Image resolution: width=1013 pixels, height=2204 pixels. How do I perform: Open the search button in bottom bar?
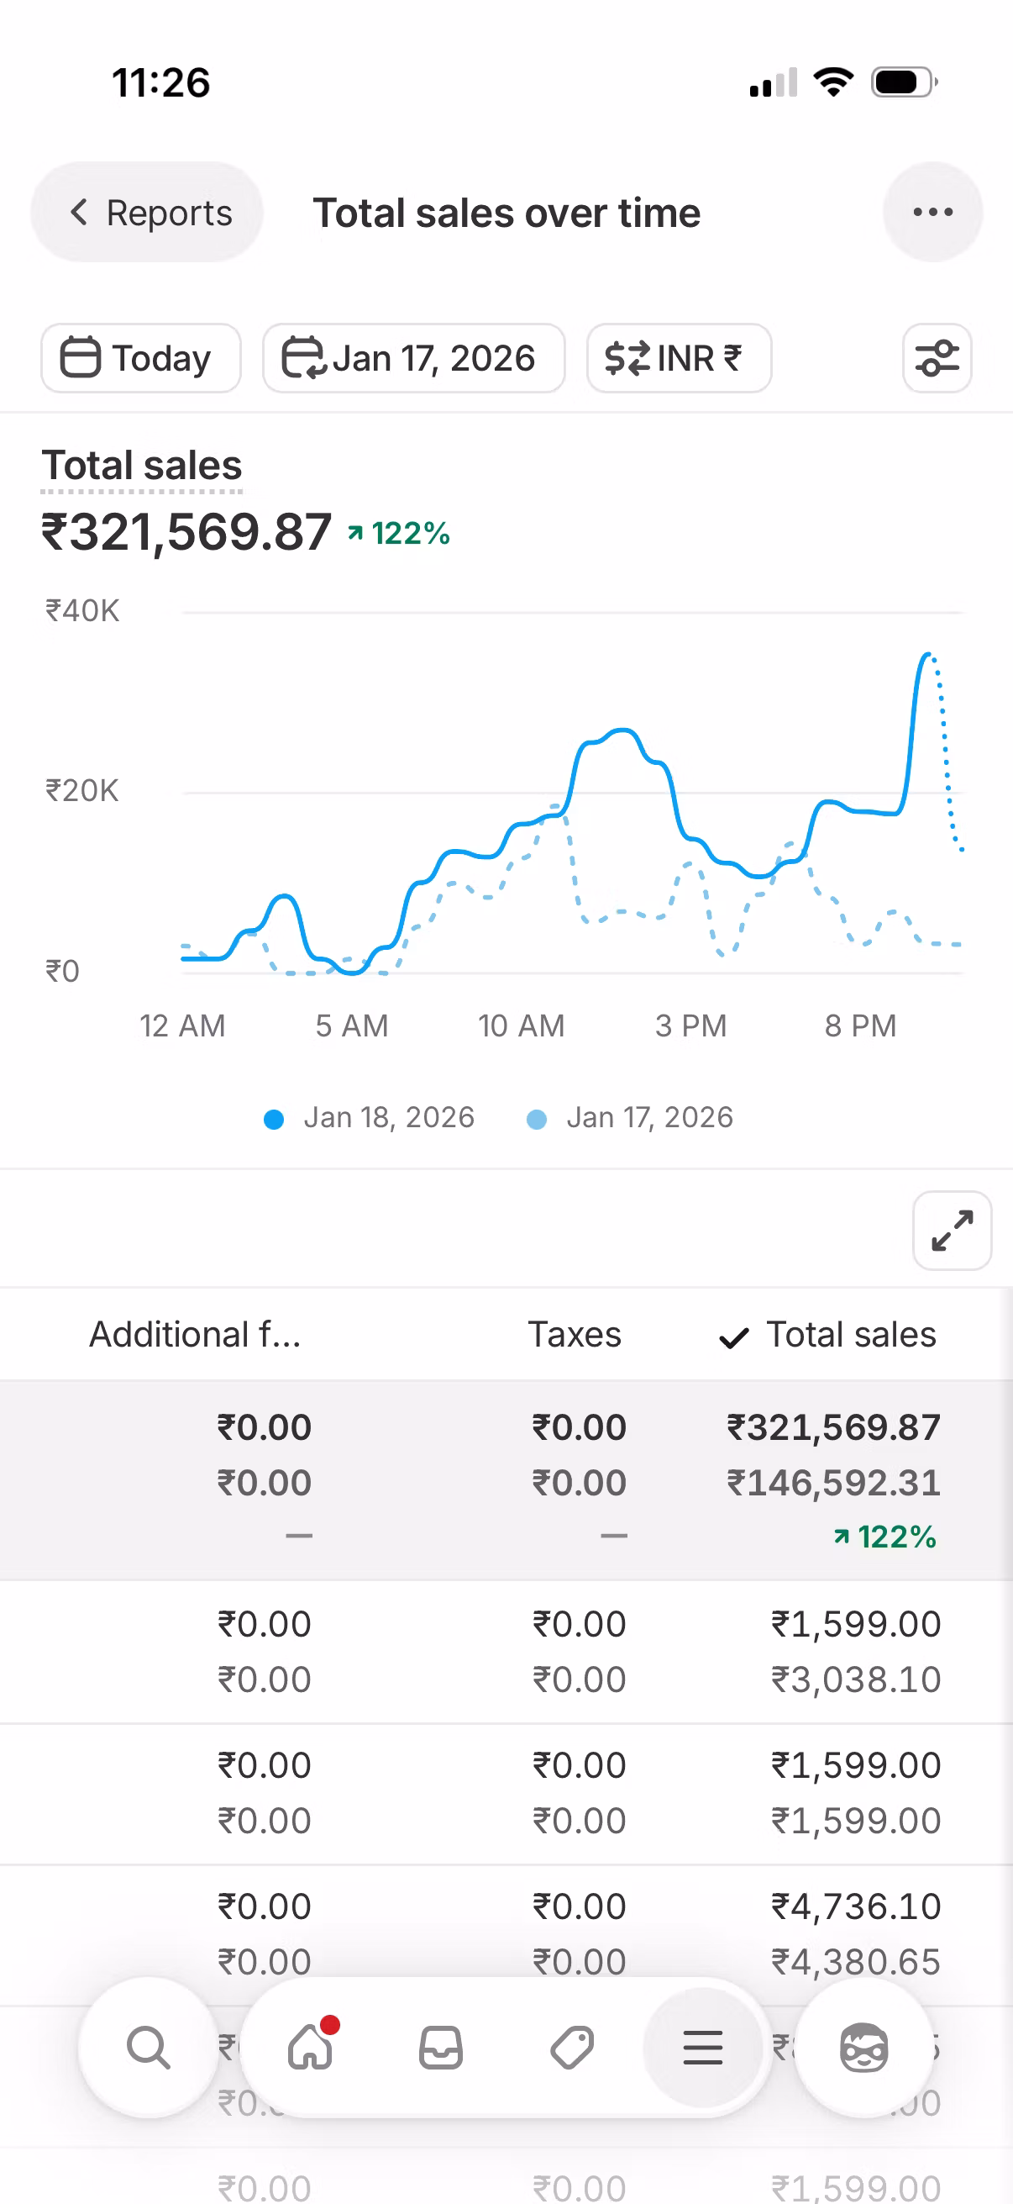point(149,2048)
